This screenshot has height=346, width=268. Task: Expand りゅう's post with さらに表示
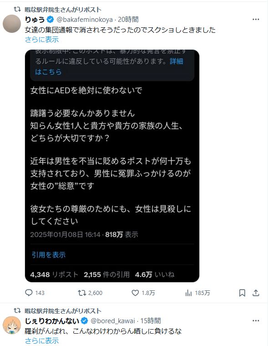coord(42,40)
